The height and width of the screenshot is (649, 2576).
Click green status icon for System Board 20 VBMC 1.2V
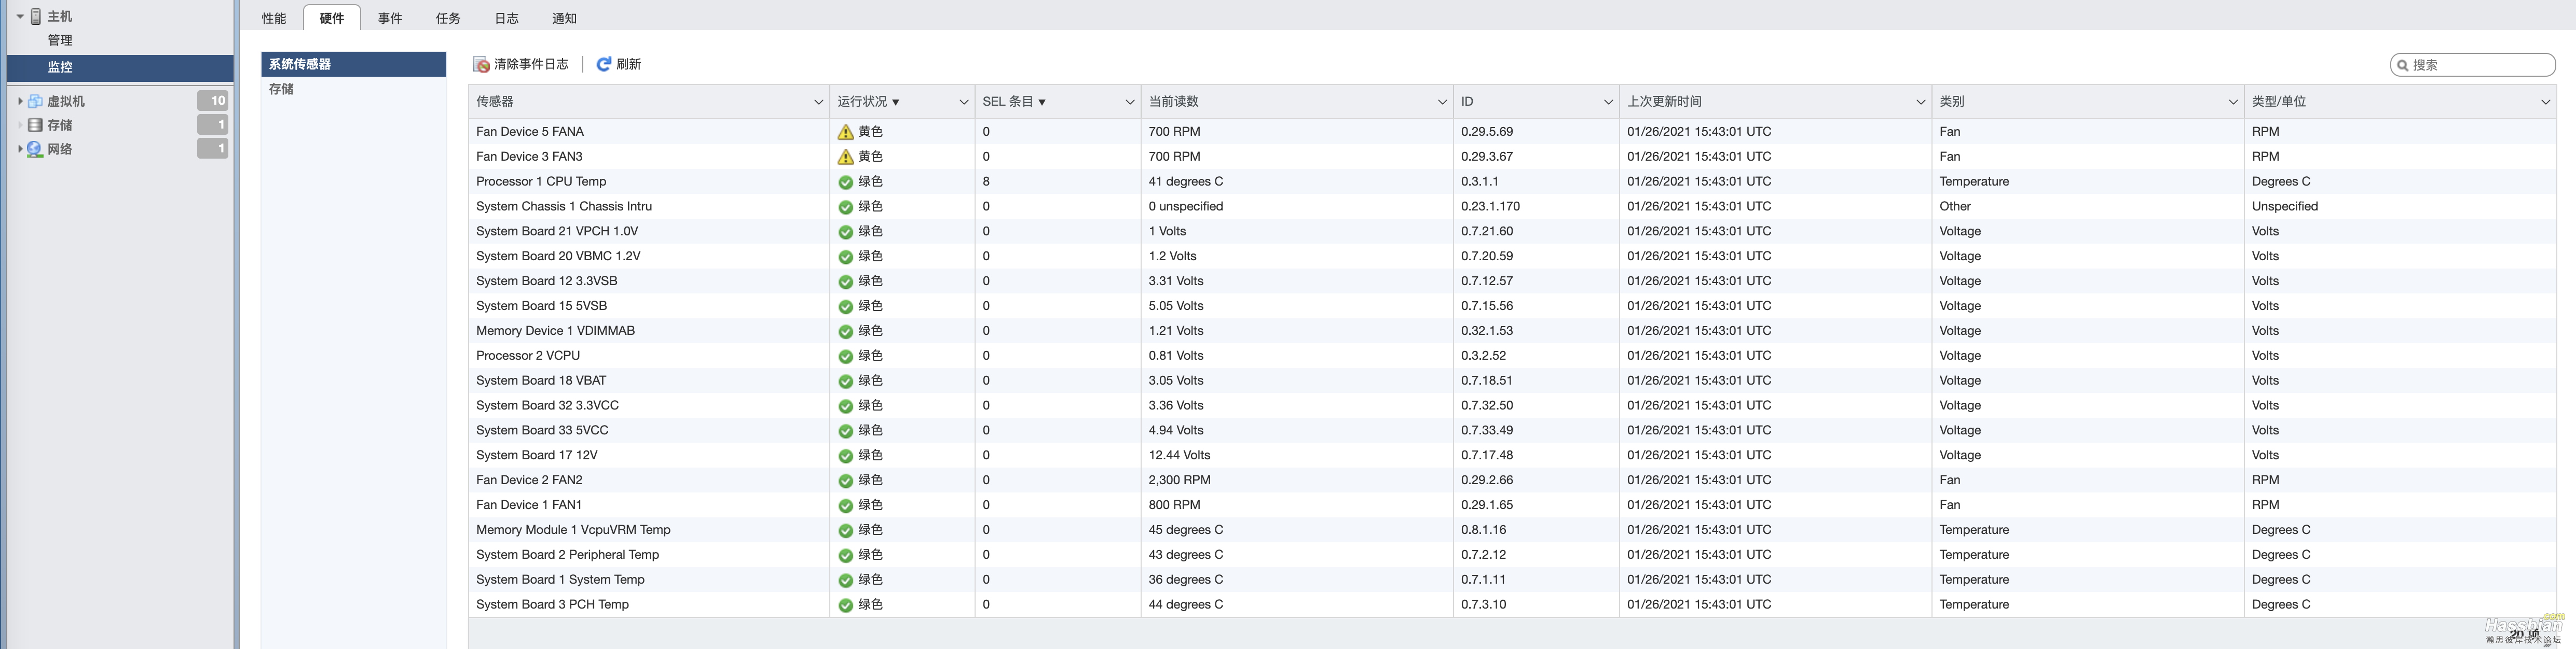click(x=846, y=258)
